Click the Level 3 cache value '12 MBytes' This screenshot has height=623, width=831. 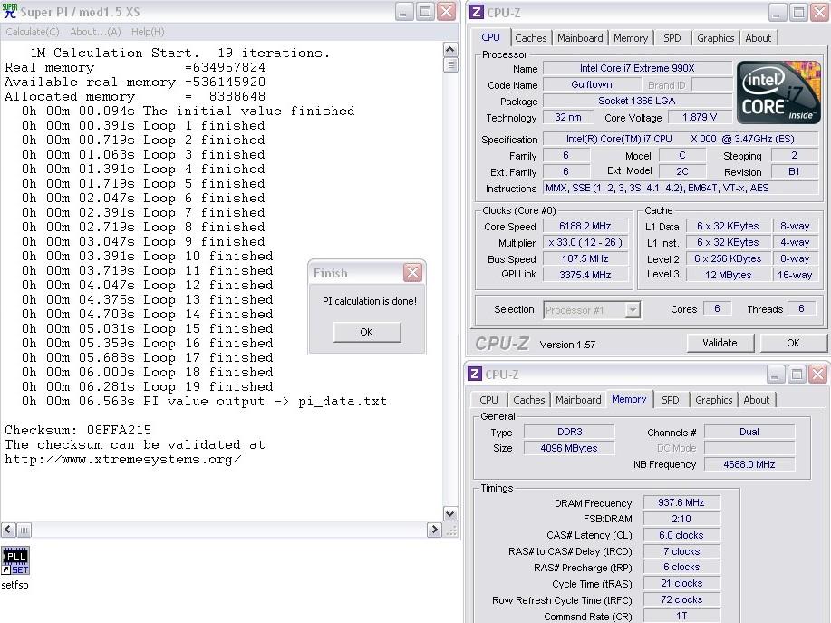[728, 275]
